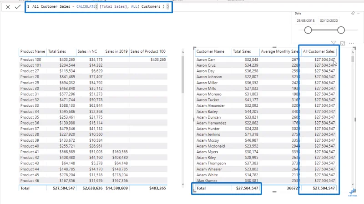Clear the Date slicer selections with eraser
Viewport: 364px width, 204px height.
pos(353,14)
